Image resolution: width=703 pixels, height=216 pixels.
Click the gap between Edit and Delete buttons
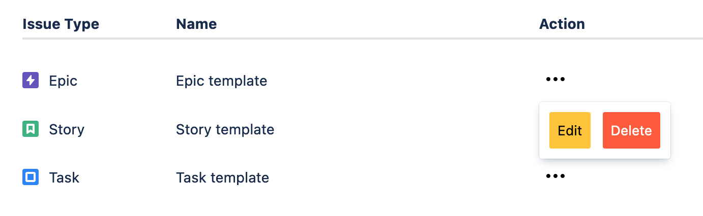[597, 130]
